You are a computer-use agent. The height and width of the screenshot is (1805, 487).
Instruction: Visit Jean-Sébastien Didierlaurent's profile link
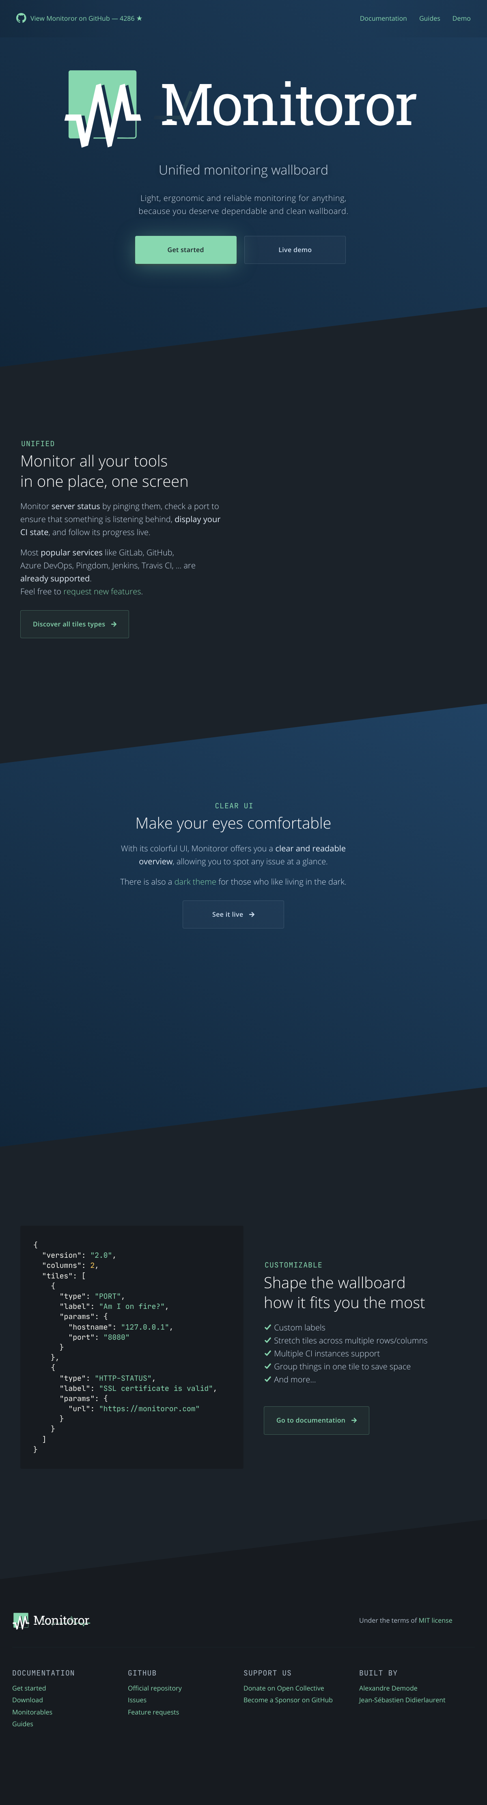pyautogui.click(x=402, y=1700)
